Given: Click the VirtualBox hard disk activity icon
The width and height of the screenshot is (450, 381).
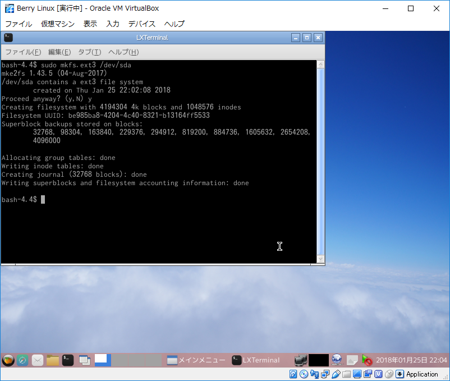Looking at the screenshot, I should pos(293,374).
